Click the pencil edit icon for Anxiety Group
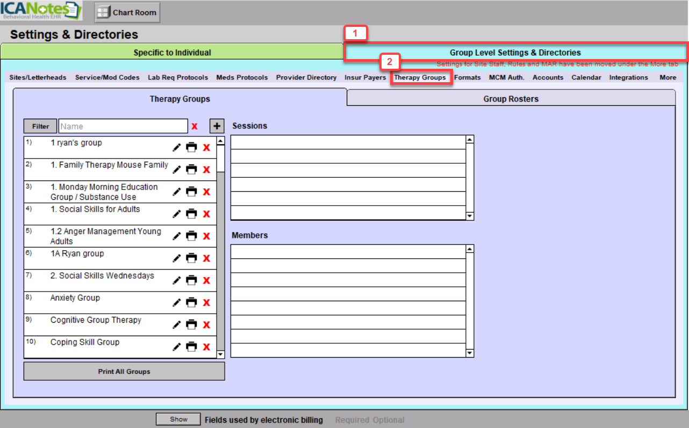Image resolution: width=689 pixels, height=428 pixels. pyautogui.click(x=176, y=302)
